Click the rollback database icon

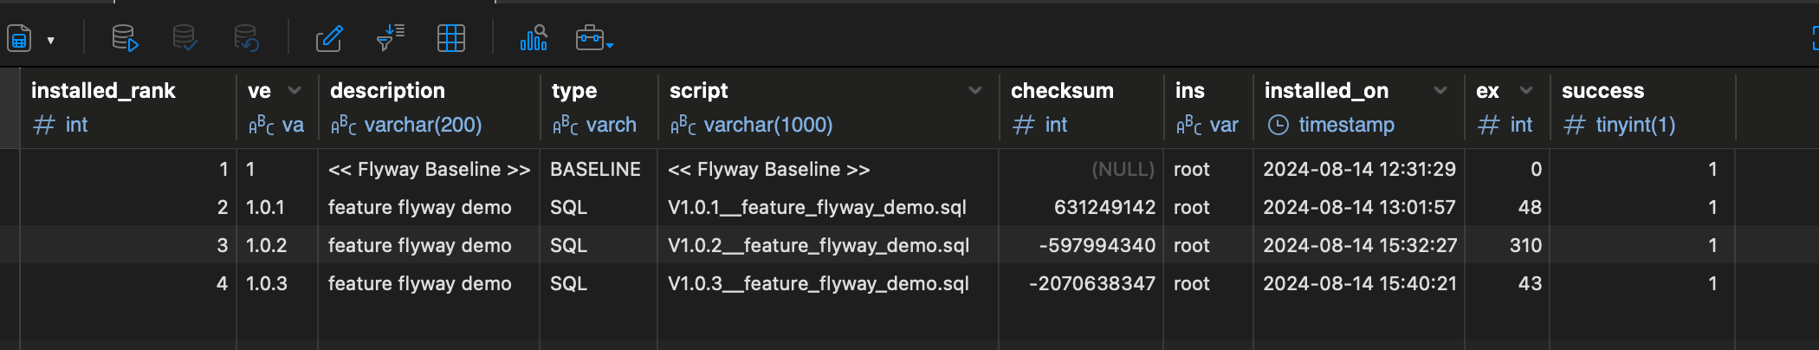pyautogui.click(x=246, y=38)
